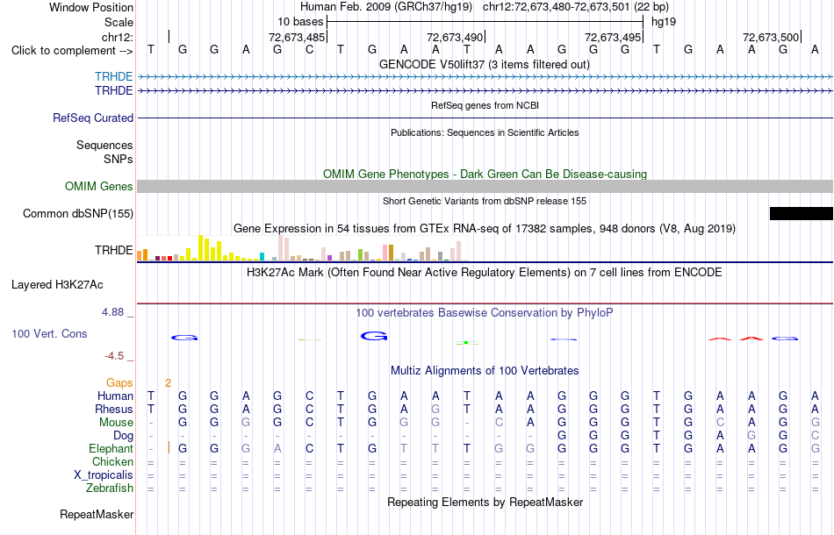Open the light-blue TRHDE GENCODE transcript label
834x535 pixels.
point(114,76)
